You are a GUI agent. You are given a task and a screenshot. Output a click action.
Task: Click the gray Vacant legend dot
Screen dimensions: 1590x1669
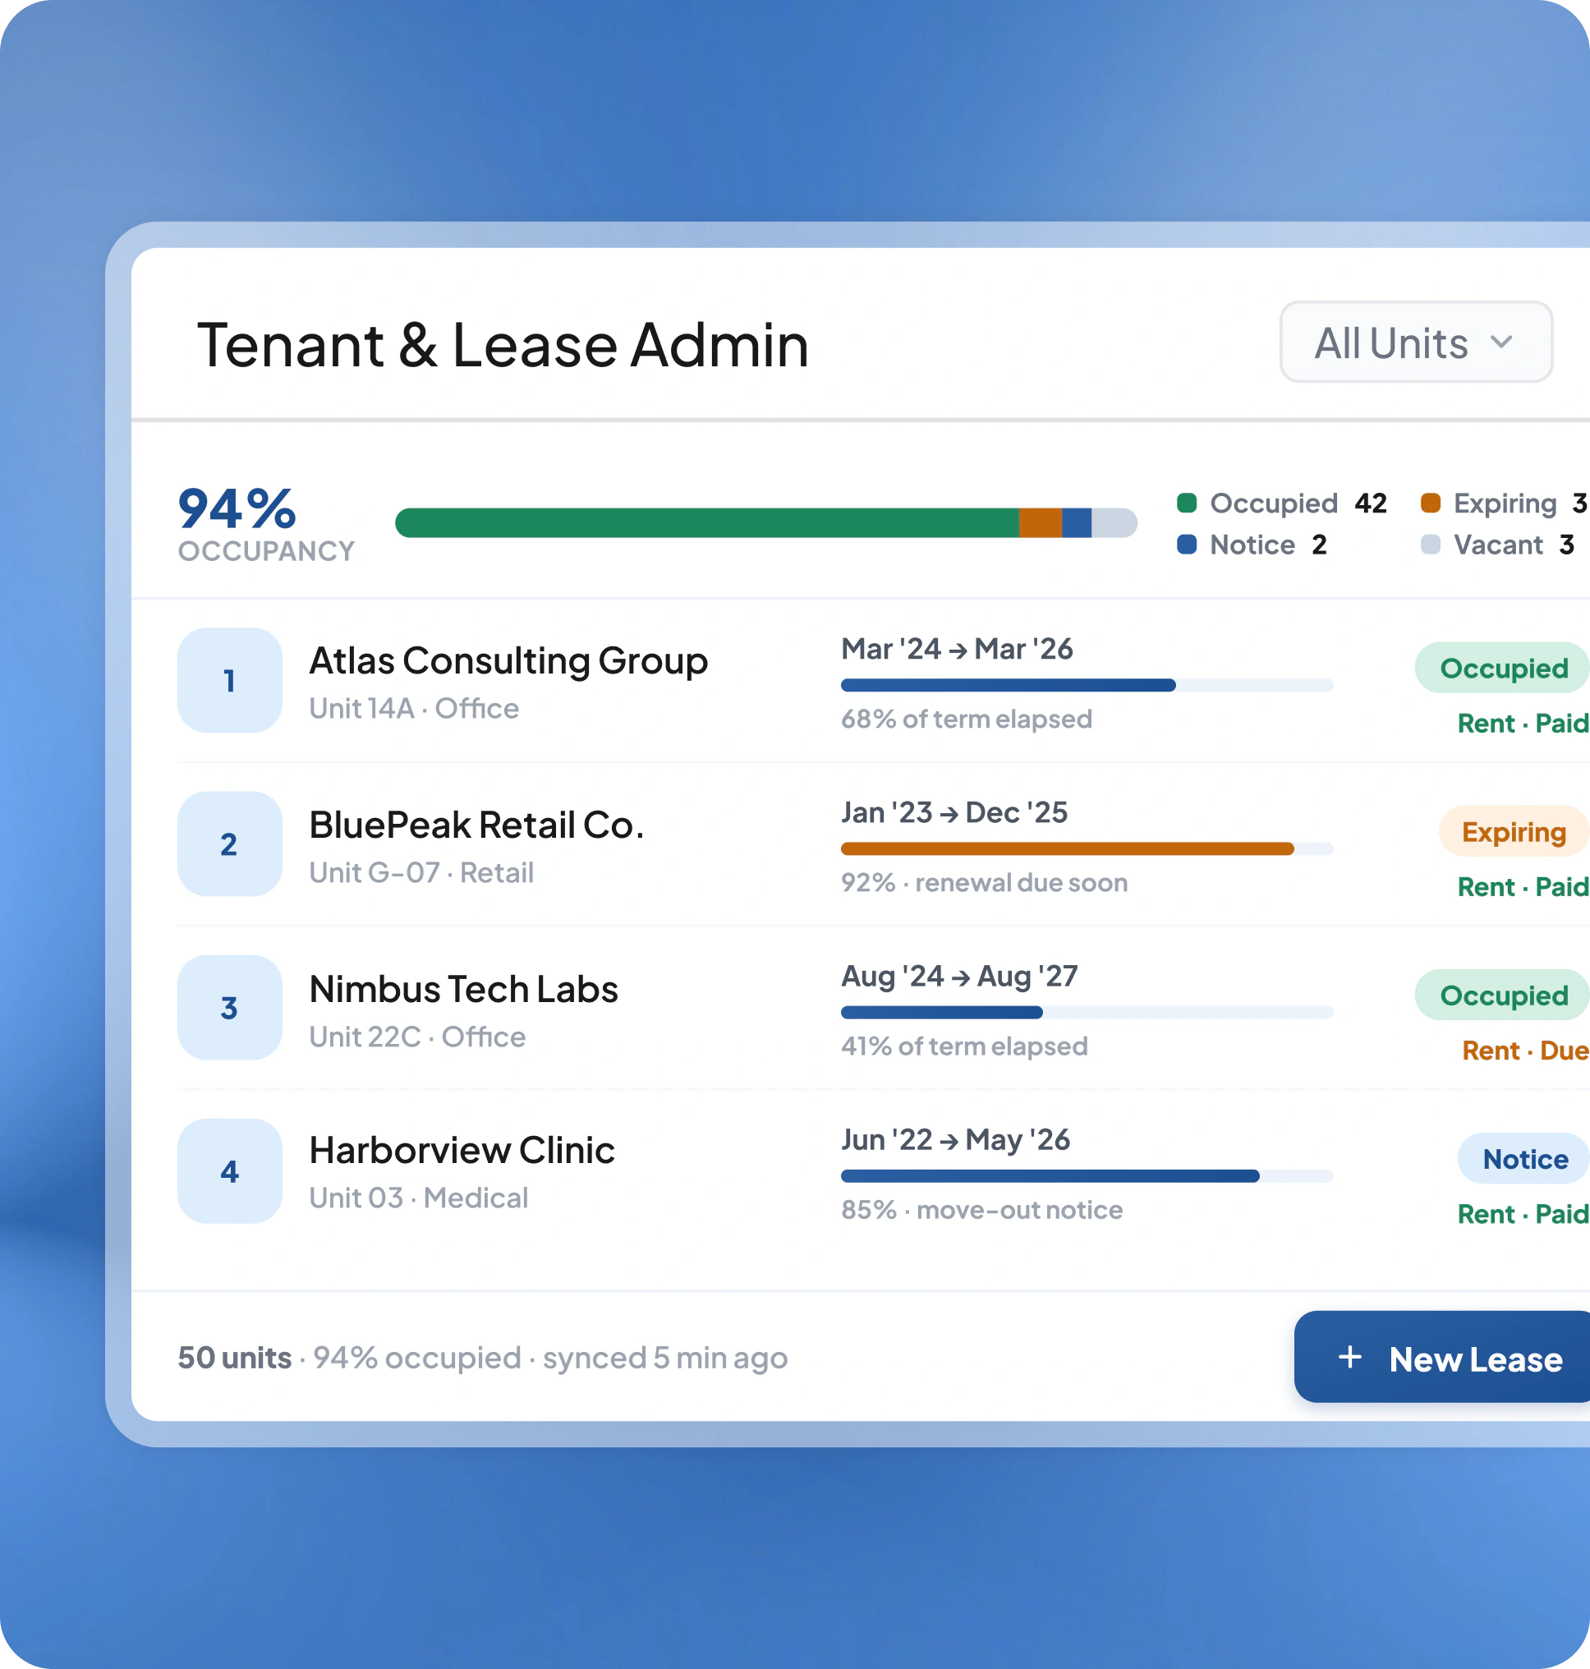point(1431,545)
